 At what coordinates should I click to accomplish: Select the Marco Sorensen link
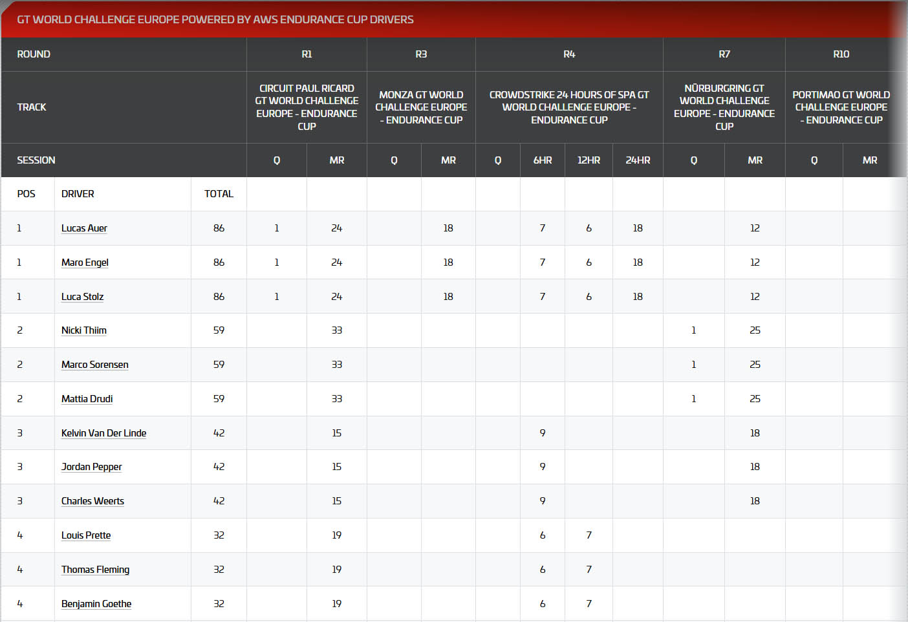[x=94, y=365]
